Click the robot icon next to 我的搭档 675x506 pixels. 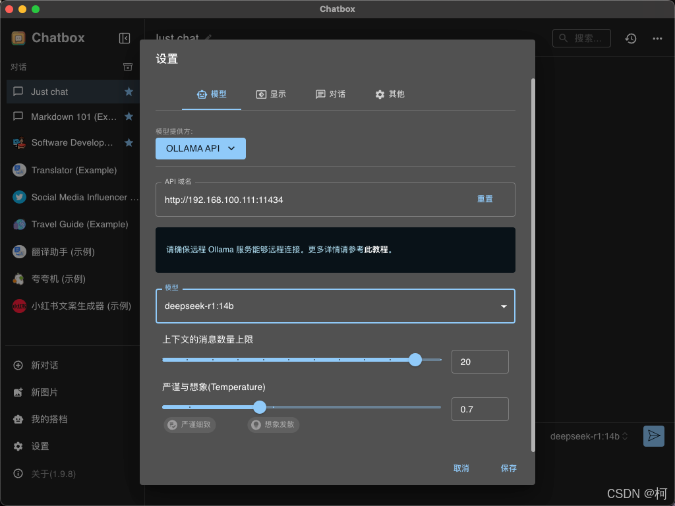18,419
